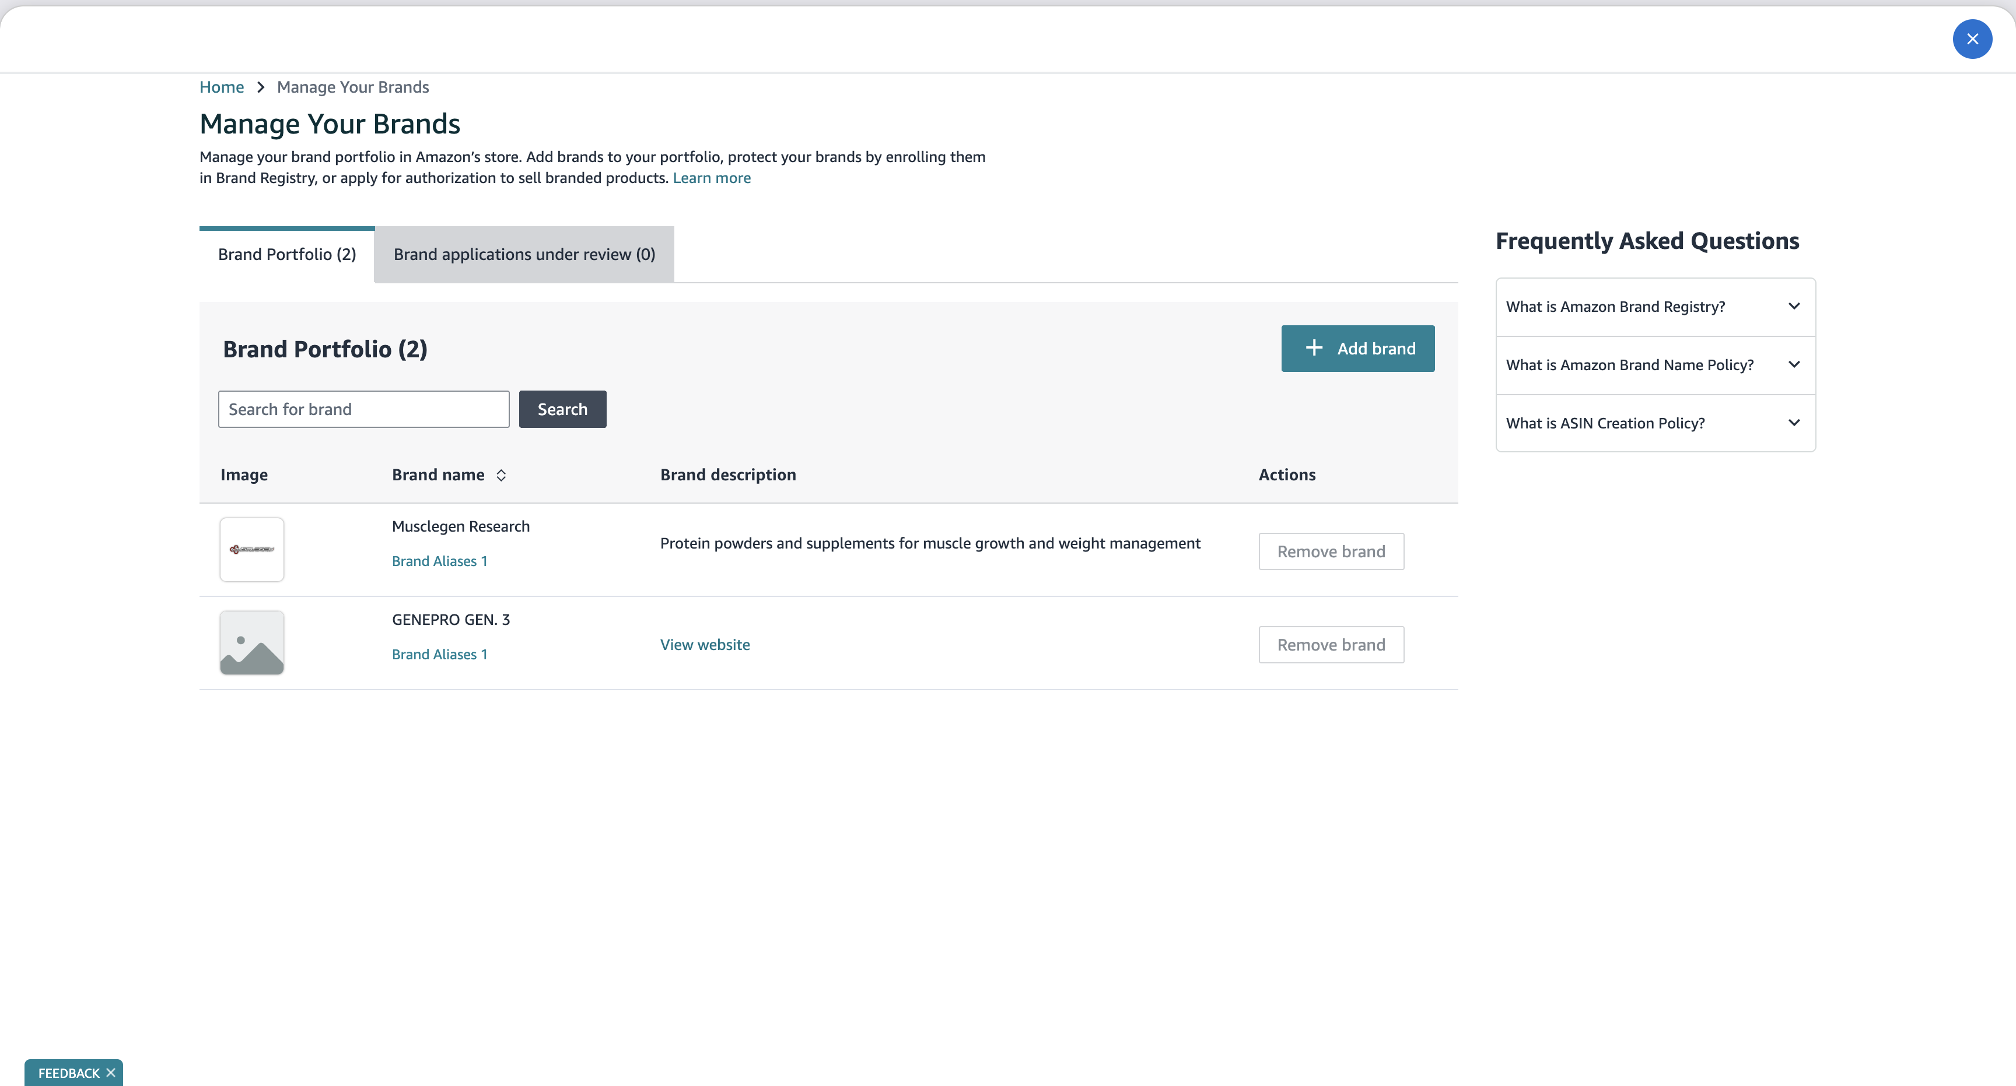
Task: Click the Image column header
Action: (x=244, y=475)
